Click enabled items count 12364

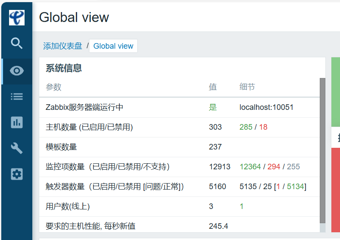coord(250,167)
